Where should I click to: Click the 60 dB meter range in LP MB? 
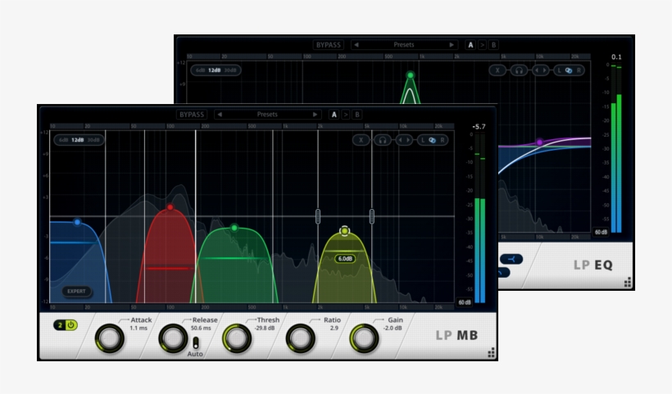[x=465, y=302]
